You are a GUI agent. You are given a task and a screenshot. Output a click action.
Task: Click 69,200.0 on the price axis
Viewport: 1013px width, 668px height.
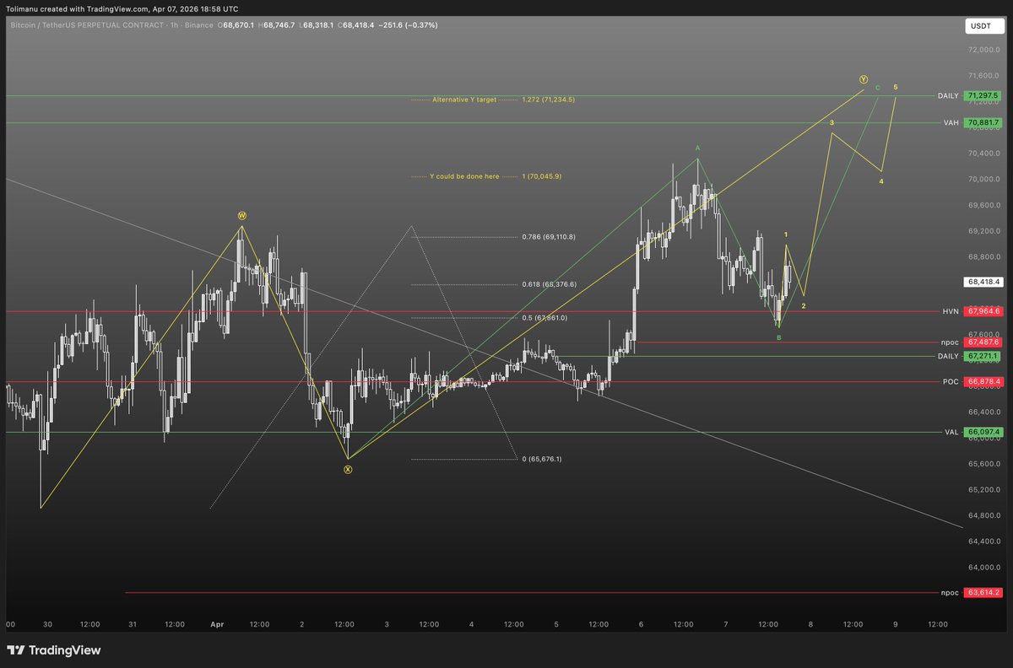pyautogui.click(x=983, y=231)
